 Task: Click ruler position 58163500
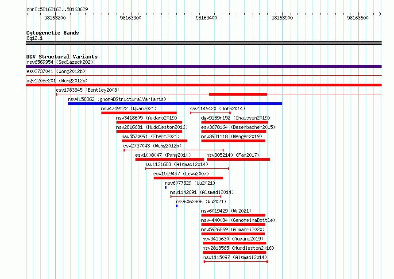click(282, 18)
